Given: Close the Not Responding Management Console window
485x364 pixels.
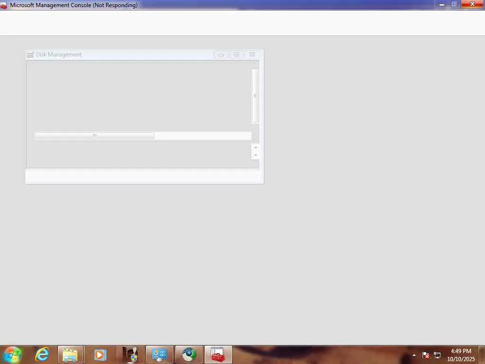Looking at the screenshot, I should click(x=472, y=4).
